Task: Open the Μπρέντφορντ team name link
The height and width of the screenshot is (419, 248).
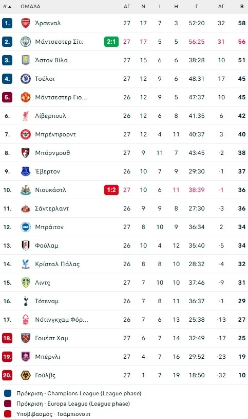Action: click(x=55, y=134)
